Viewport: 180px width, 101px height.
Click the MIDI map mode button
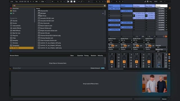coord(156,1)
